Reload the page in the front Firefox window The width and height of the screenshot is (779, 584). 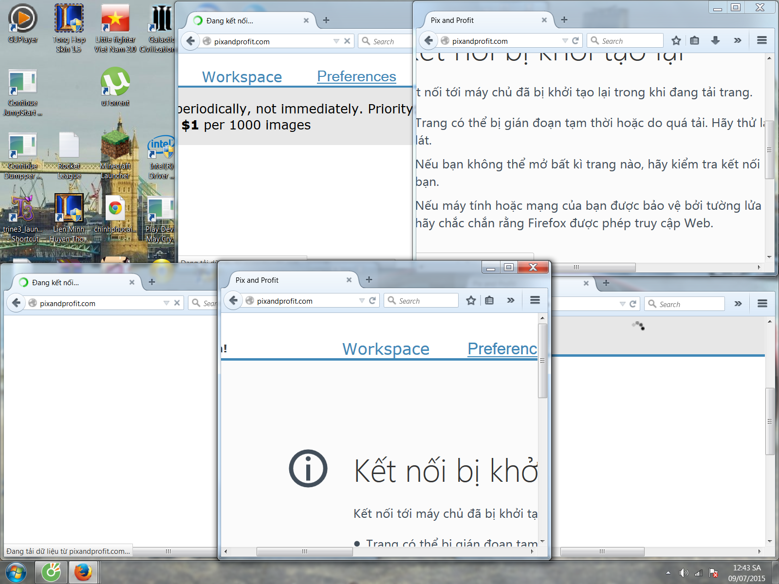372,300
